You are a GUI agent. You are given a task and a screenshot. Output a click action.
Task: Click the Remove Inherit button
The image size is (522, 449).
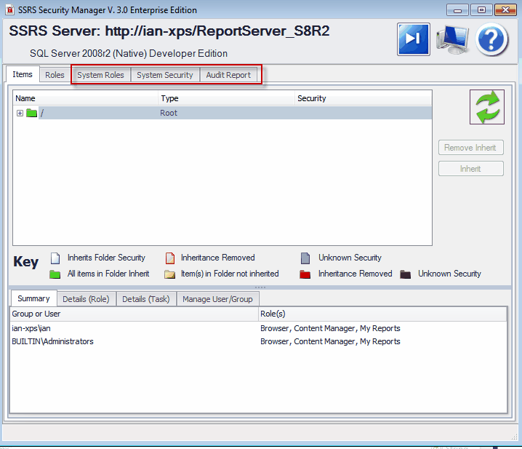pyautogui.click(x=470, y=147)
